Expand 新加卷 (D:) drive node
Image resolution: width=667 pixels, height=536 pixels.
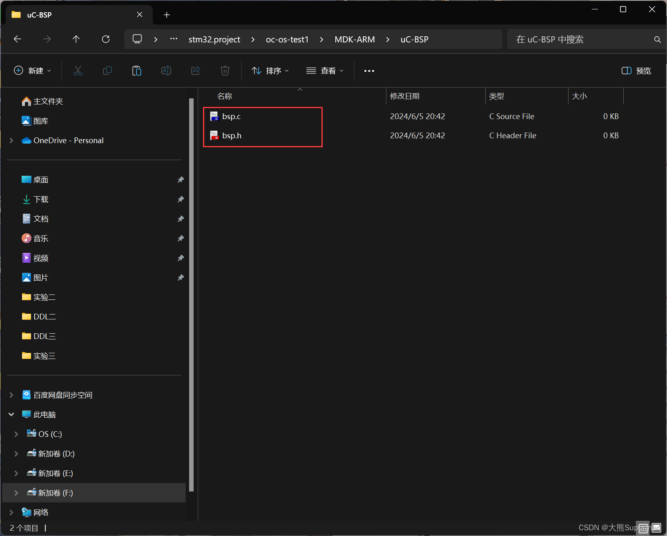coord(16,454)
